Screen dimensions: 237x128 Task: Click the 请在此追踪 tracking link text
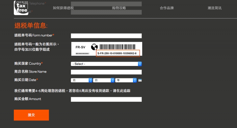click(x=122, y=91)
